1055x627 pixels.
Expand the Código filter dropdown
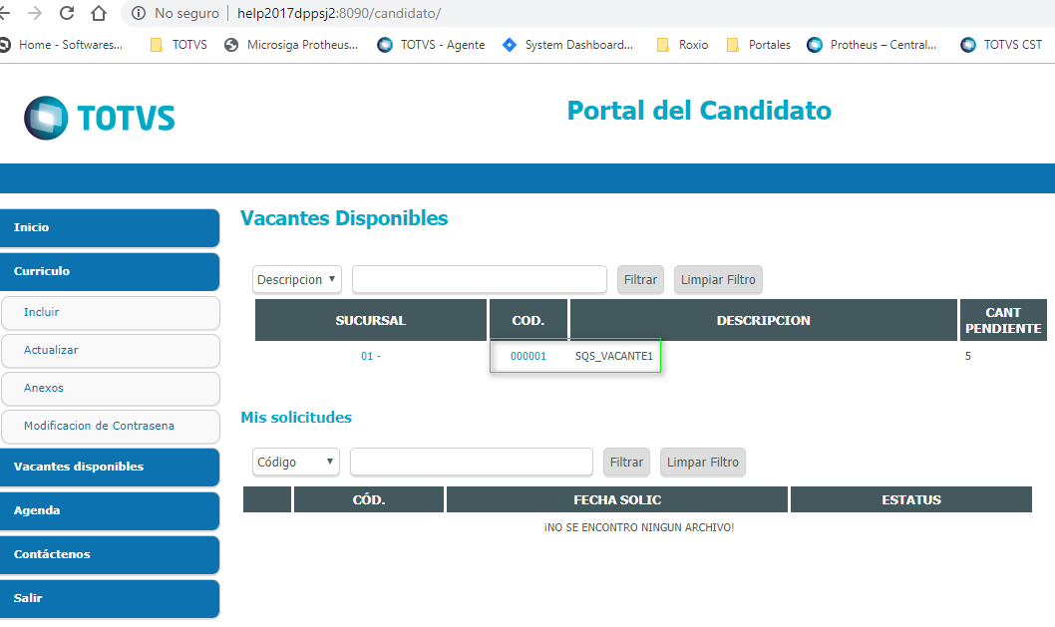295,462
